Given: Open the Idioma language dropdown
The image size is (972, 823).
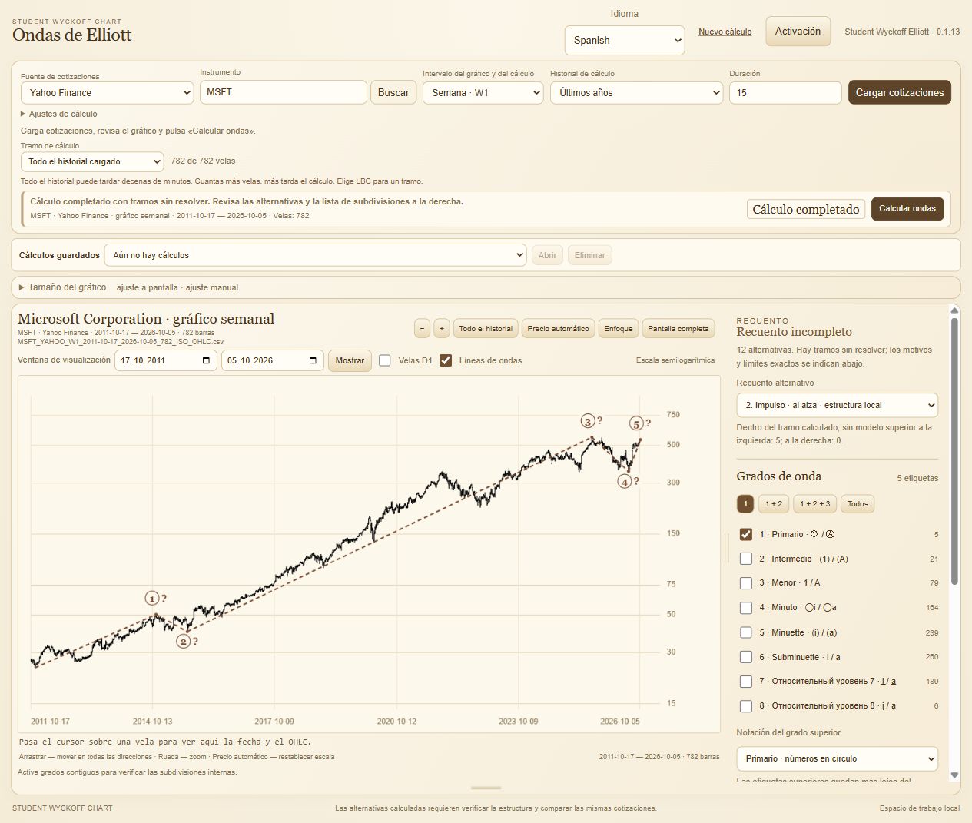Looking at the screenshot, I should [x=625, y=40].
